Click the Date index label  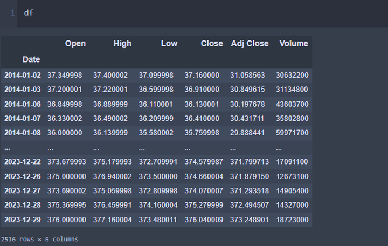pyautogui.click(x=31, y=59)
